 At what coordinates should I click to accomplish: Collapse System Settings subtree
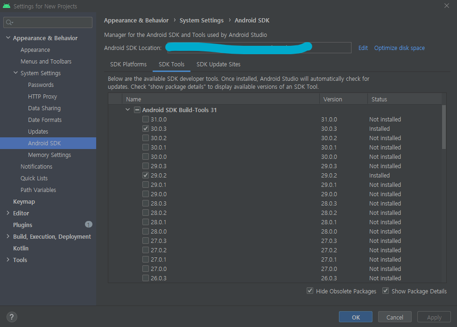click(16, 73)
